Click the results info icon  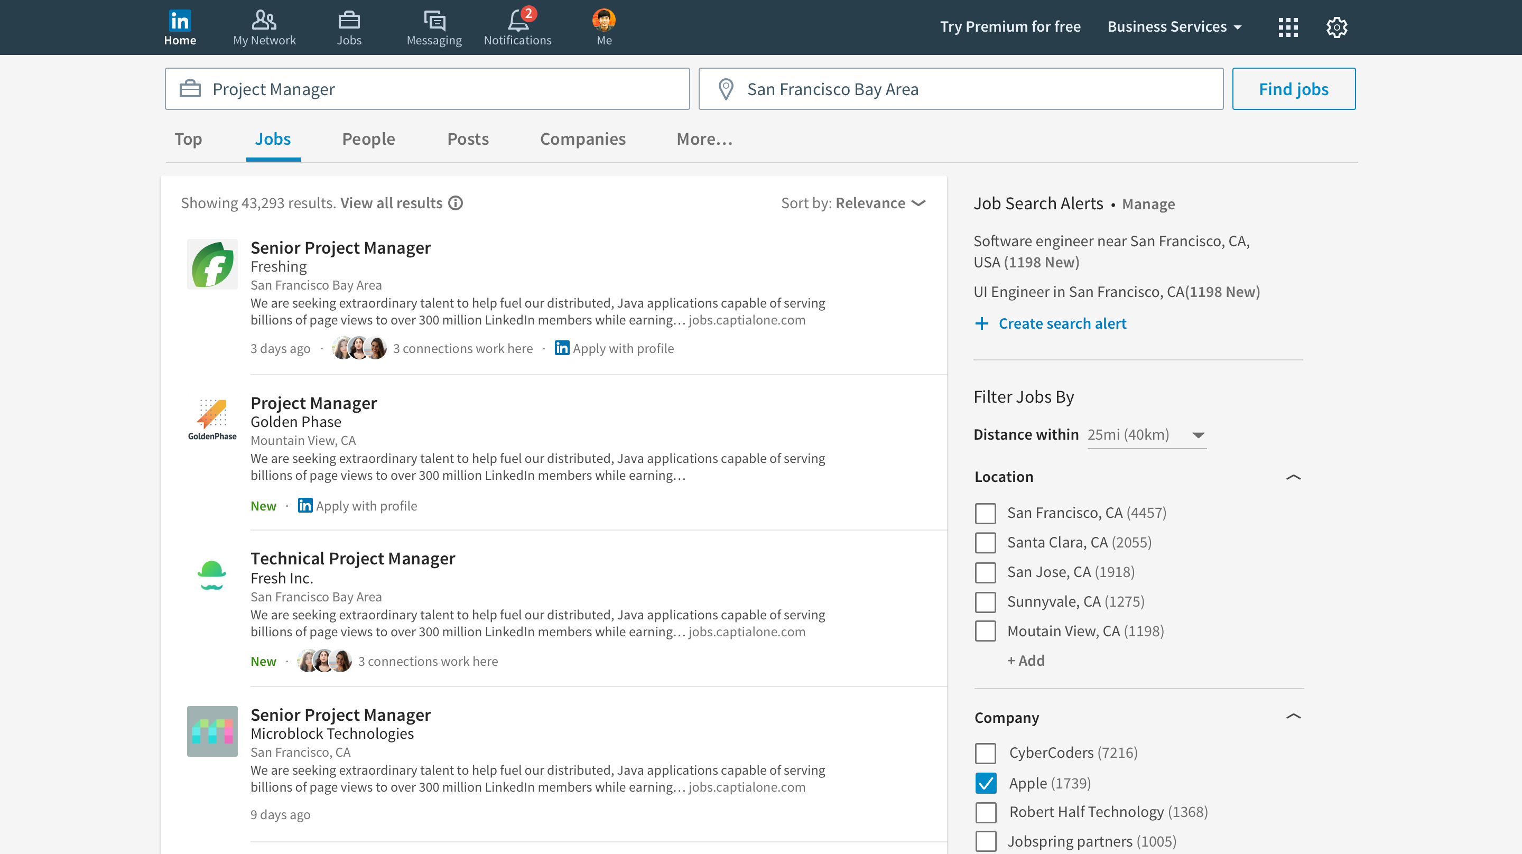pyautogui.click(x=456, y=203)
